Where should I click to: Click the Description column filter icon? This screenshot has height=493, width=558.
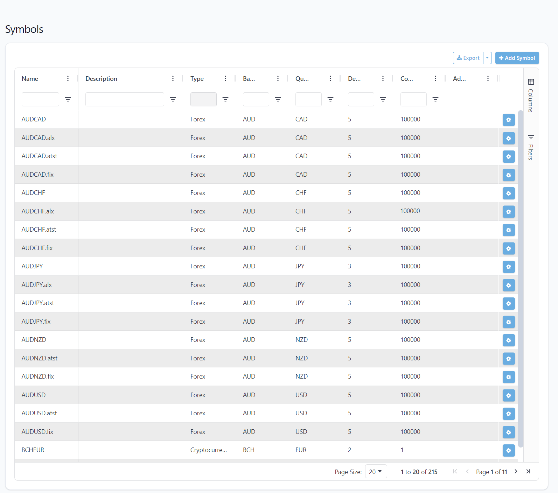173,99
